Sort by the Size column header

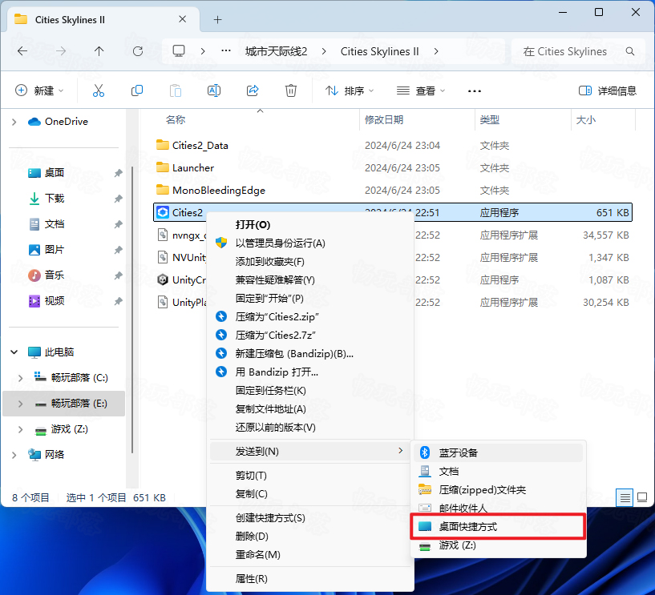tap(586, 120)
